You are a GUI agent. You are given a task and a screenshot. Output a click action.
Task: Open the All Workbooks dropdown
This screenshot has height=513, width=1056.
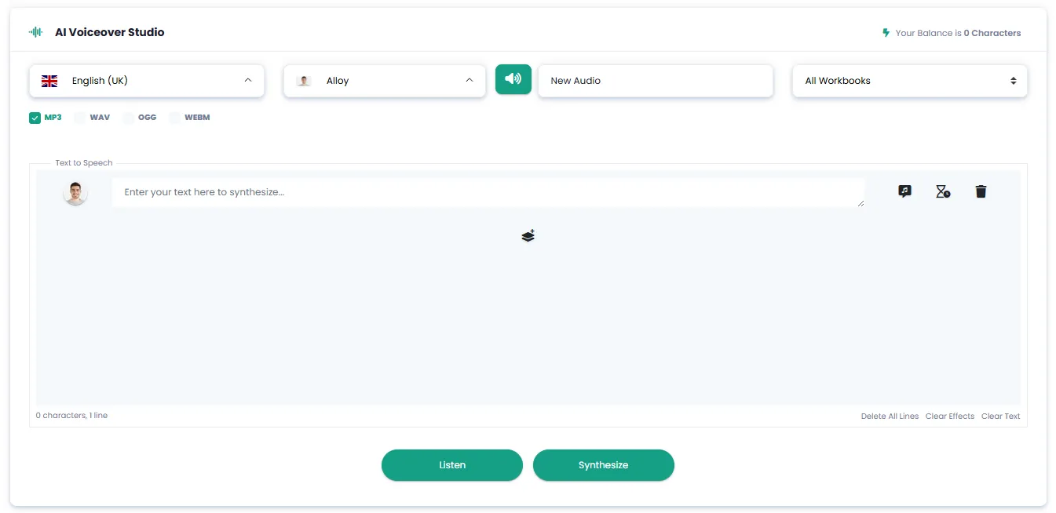click(x=909, y=81)
